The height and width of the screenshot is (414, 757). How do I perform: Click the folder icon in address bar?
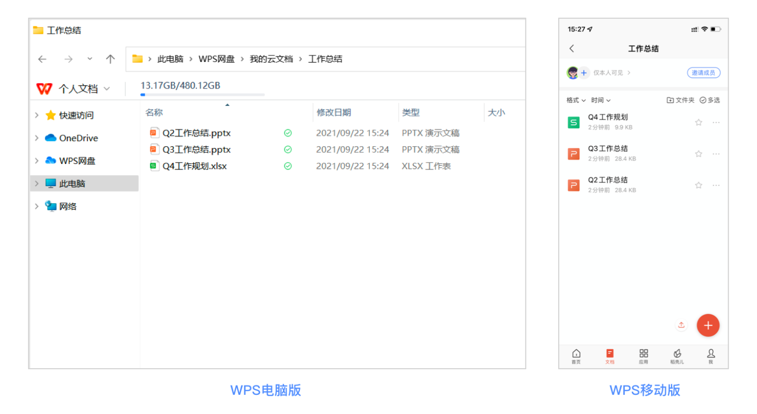tap(137, 58)
